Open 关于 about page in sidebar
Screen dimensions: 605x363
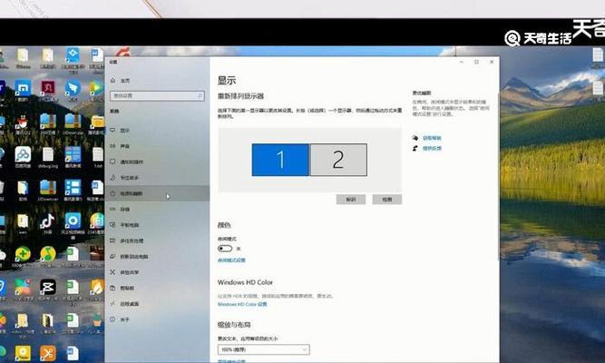pyautogui.click(x=157, y=319)
